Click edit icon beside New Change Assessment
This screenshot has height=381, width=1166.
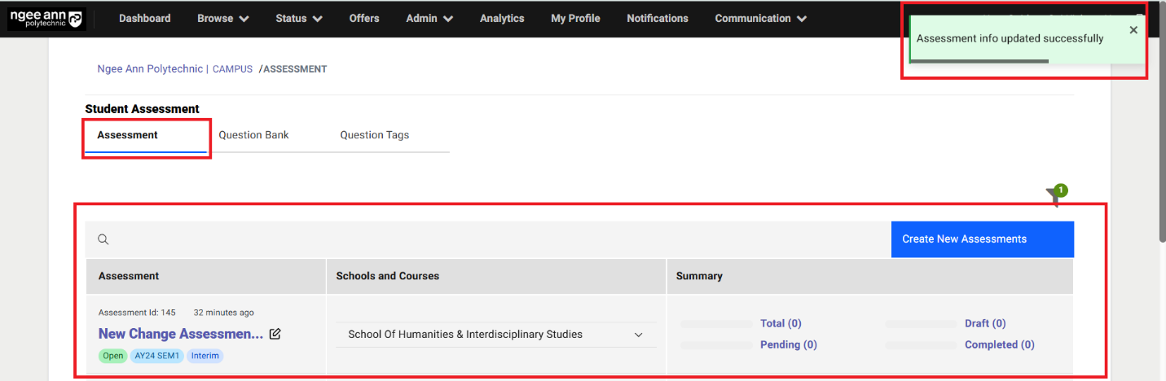(x=275, y=334)
